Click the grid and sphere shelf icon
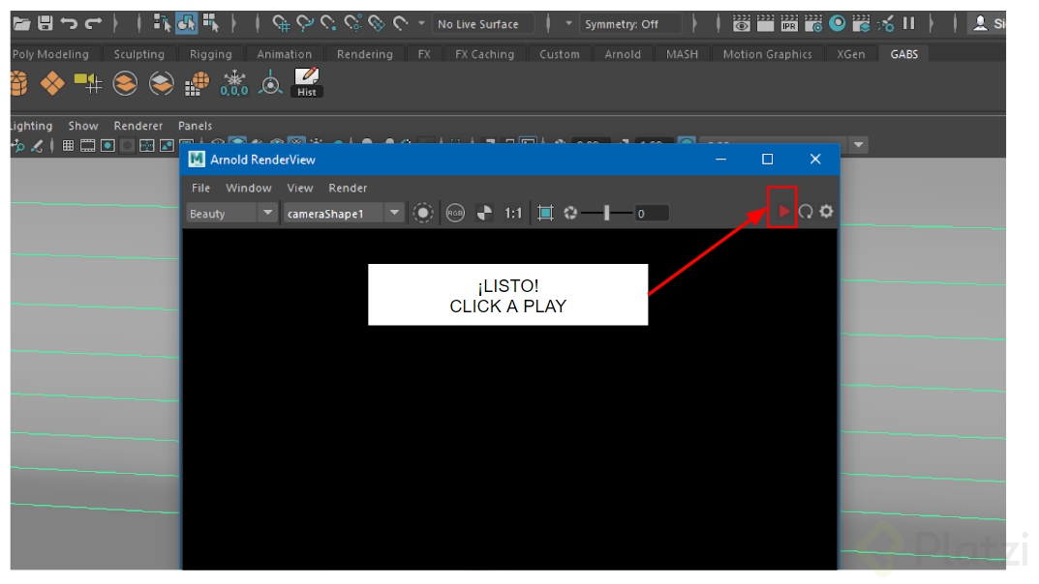This screenshot has height=584, width=1039. 197,83
